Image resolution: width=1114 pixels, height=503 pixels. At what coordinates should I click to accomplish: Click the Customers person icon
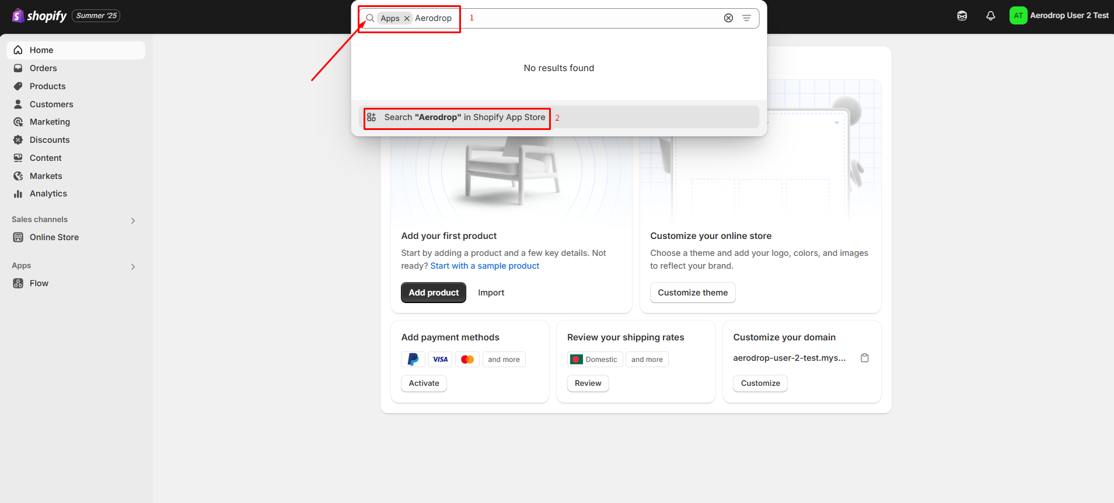[18, 104]
